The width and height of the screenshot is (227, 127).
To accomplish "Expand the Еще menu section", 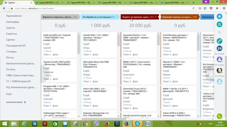I will coord(10,94).
